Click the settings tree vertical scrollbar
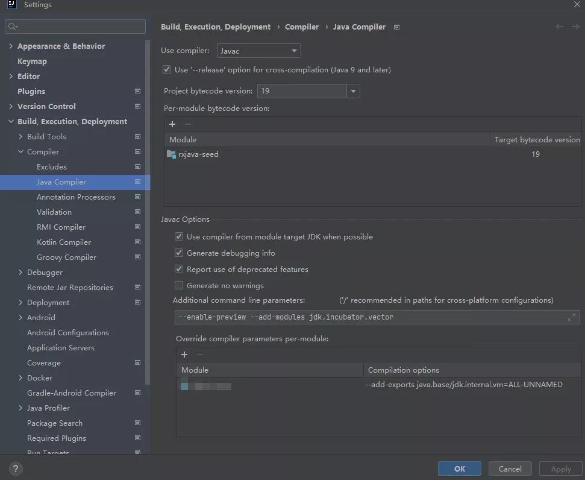The image size is (585, 480). point(148,212)
